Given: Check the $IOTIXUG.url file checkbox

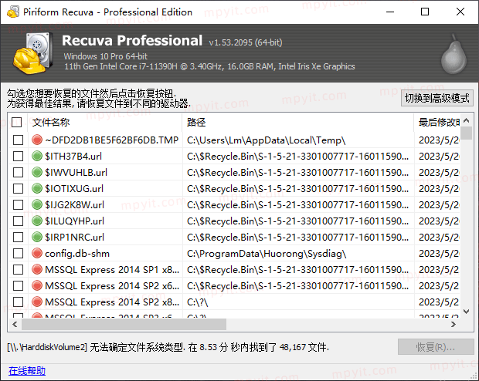Looking at the screenshot, I should [18, 188].
